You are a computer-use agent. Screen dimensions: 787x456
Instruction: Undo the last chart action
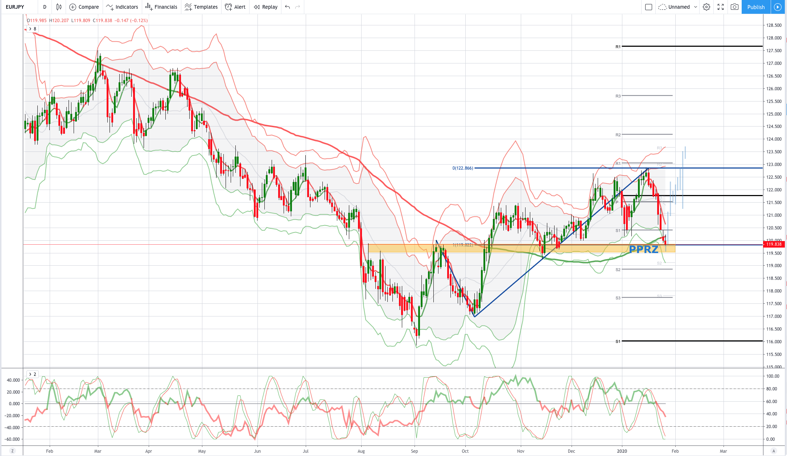point(287,7)
